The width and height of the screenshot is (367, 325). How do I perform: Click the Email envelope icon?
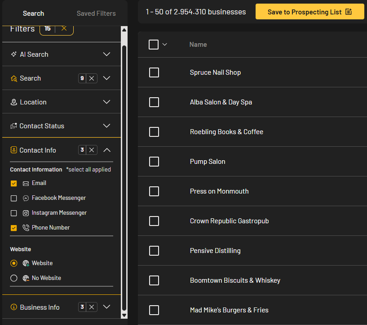click(26, 183)
